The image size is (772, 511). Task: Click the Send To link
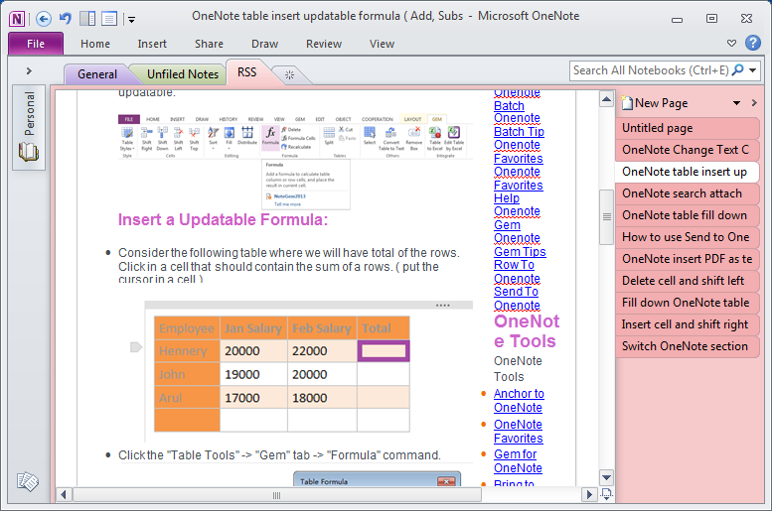click(516, 292)
